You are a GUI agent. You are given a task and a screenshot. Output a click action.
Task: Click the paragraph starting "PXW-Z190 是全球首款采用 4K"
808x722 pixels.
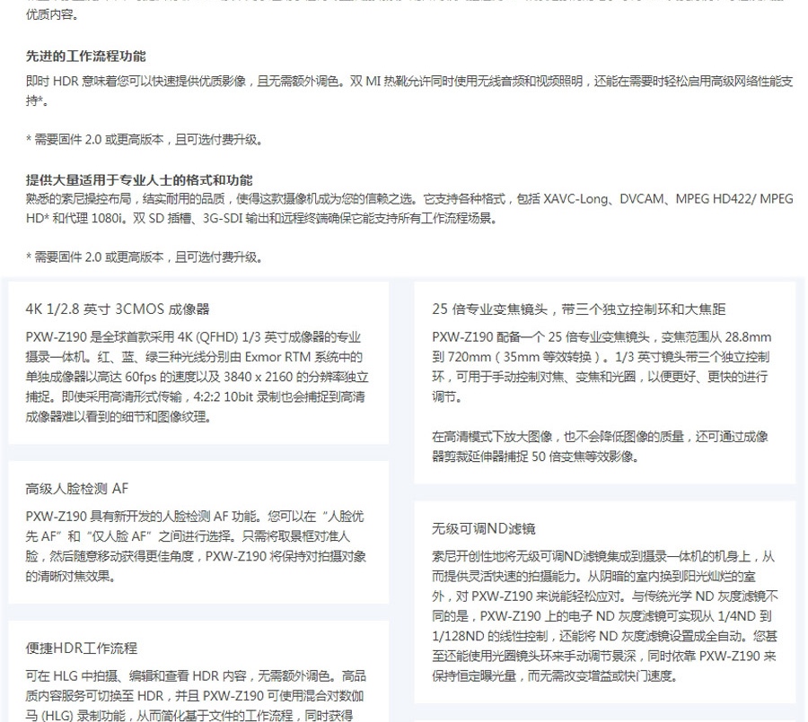(x=198, y=377)
